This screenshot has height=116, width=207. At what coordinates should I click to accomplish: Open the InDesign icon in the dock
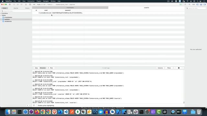[x=165, y=112]
